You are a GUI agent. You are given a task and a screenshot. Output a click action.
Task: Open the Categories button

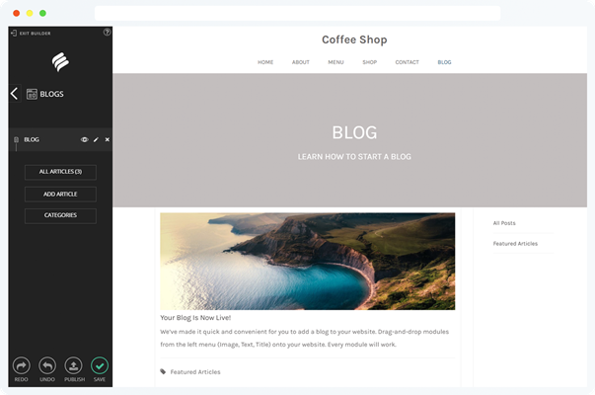pyautogui.click(x=60, y=215)
